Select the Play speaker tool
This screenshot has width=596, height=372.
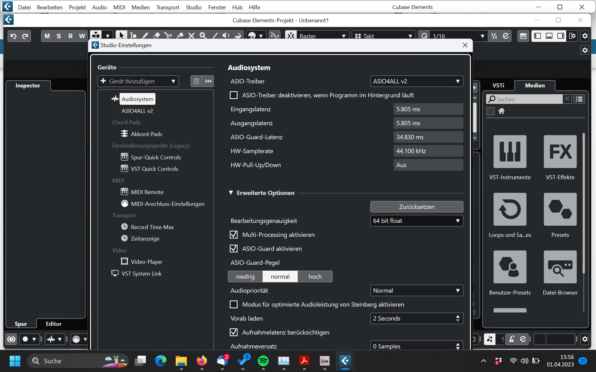pyautogui.click(x=226, y=36)
